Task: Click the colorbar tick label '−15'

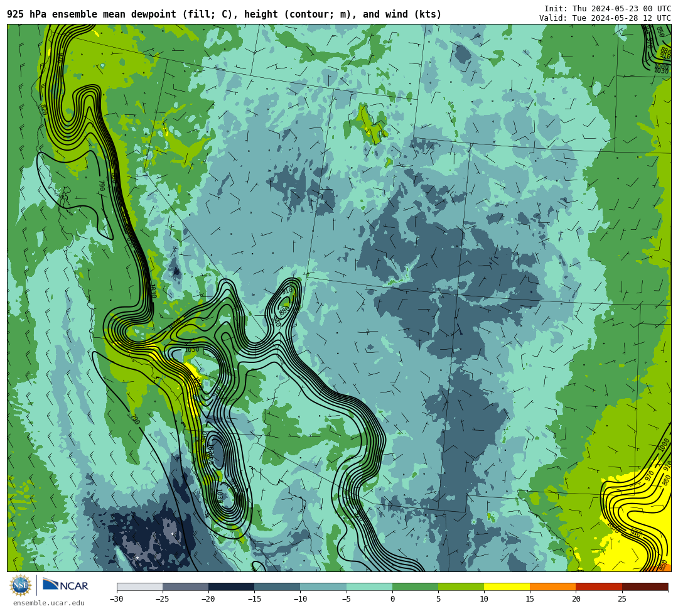Action: [x=254, y=599]
